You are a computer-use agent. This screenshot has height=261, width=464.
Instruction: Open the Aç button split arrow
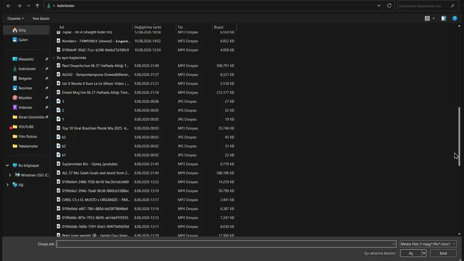click(424, 253)
